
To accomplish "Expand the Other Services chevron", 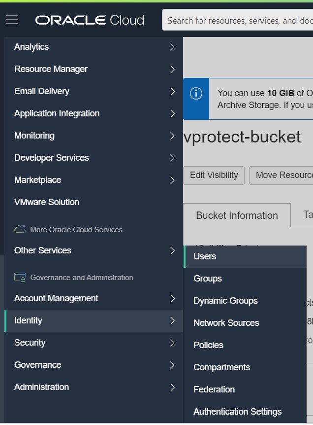I will click(x=172, y=250).
